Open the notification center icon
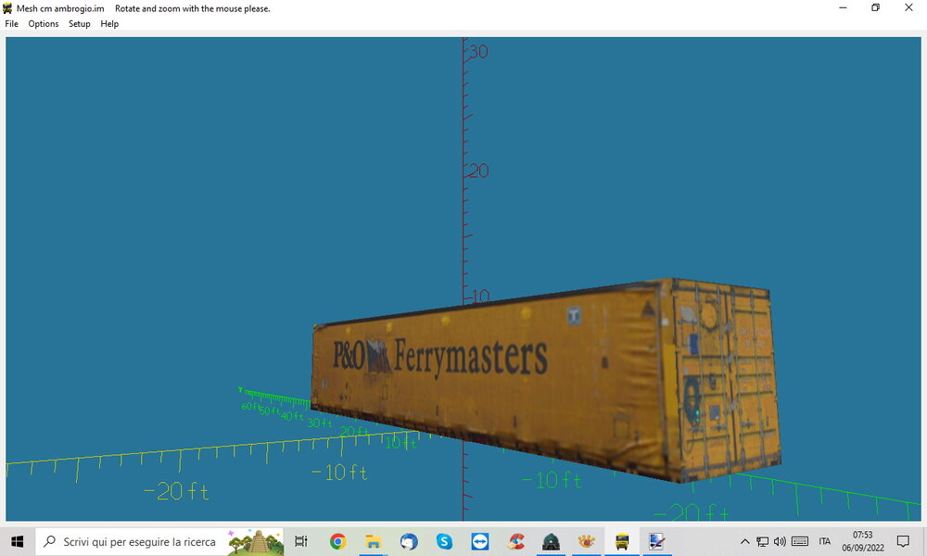Screen dimensions: 927x556 pos(903,541)
